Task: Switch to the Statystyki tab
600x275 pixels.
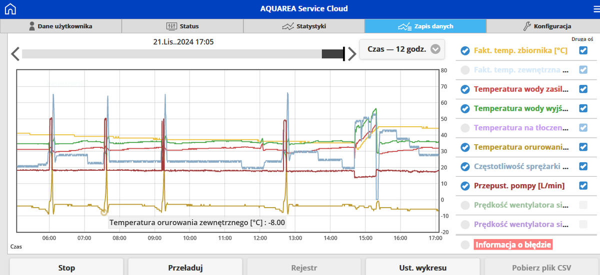Action: click(304, 26)
